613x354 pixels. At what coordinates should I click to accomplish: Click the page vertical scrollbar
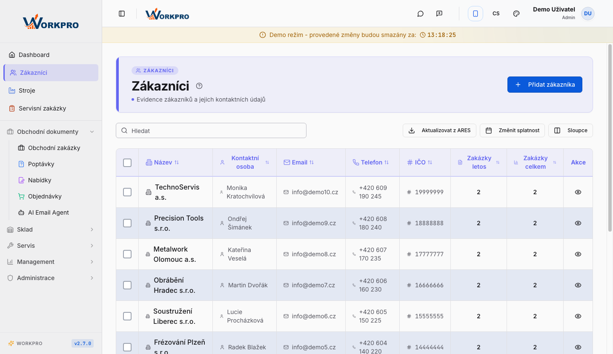pyautogui.click(x=610, y=138)
